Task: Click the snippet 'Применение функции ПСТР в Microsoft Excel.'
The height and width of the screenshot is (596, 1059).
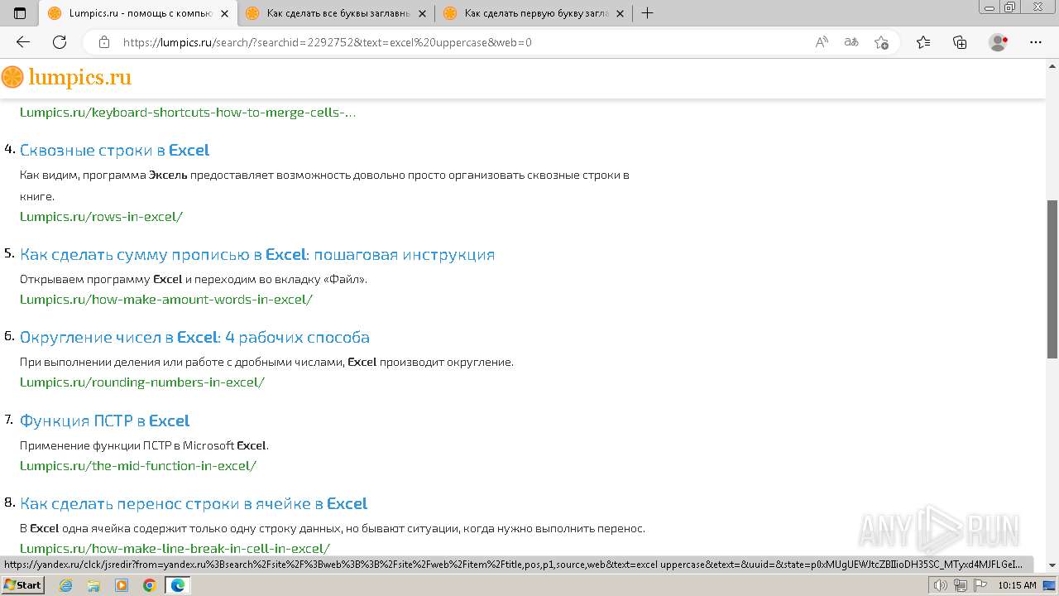Action: coord(144,445)
